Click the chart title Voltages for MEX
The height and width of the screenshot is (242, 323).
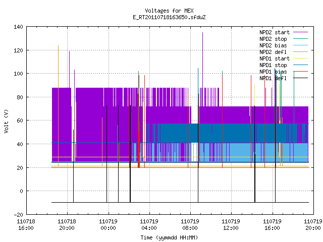169,11
